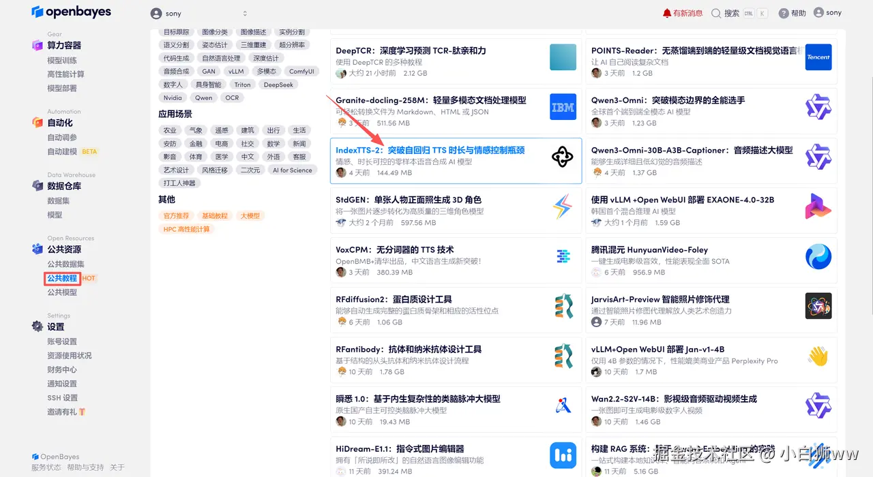Click RFantibody card logo

[563, 356]
